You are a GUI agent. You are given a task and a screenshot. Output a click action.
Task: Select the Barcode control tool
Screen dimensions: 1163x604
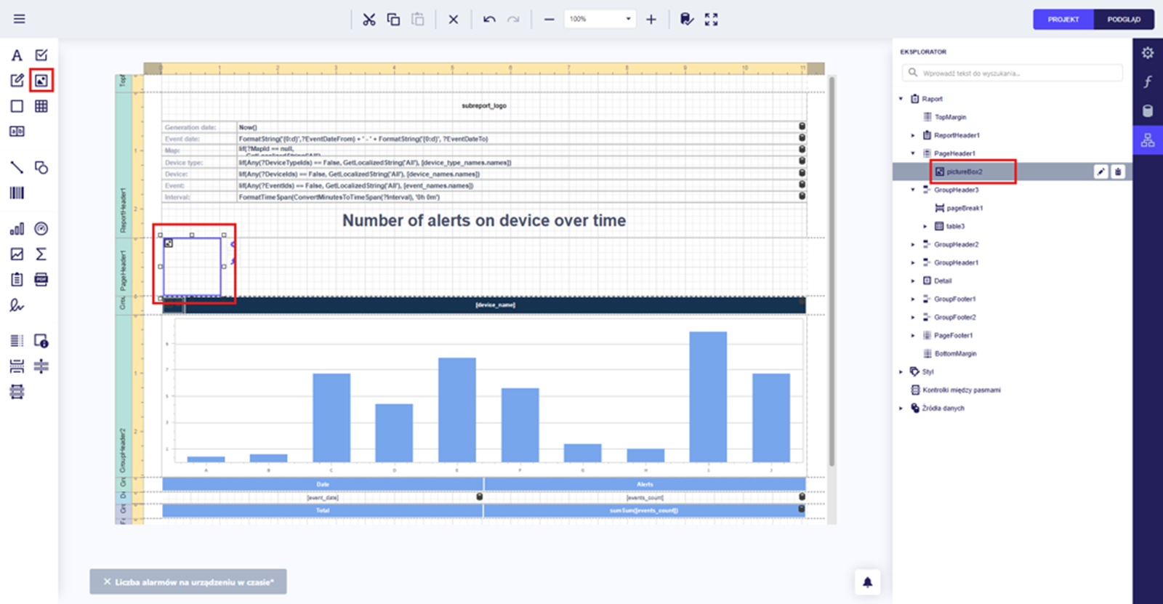coord(17,193)
